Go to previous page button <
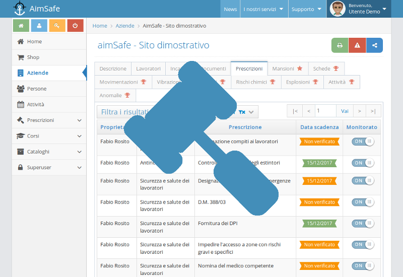403x277 pixels. pyautogui.click(x=309, y=111)
